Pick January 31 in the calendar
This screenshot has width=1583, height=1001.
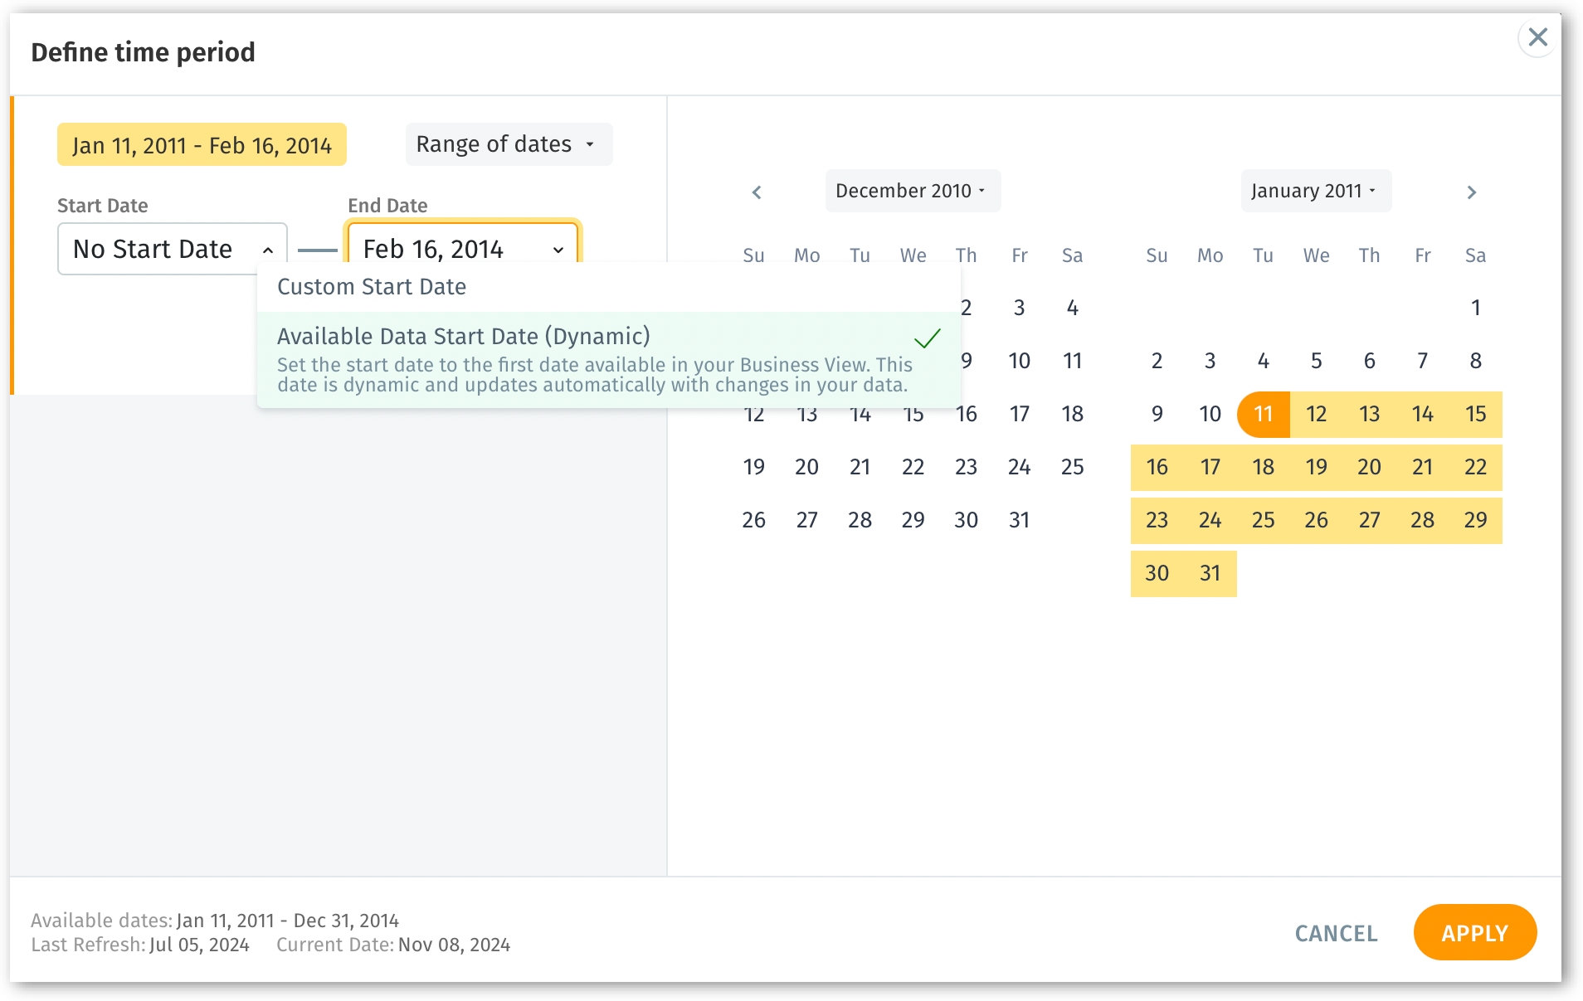(1210, 573)
